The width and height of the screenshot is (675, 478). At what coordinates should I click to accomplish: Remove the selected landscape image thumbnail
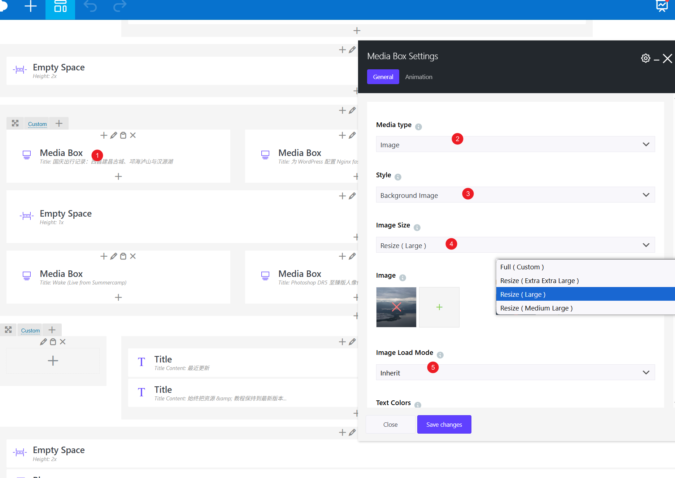[396, 307]
